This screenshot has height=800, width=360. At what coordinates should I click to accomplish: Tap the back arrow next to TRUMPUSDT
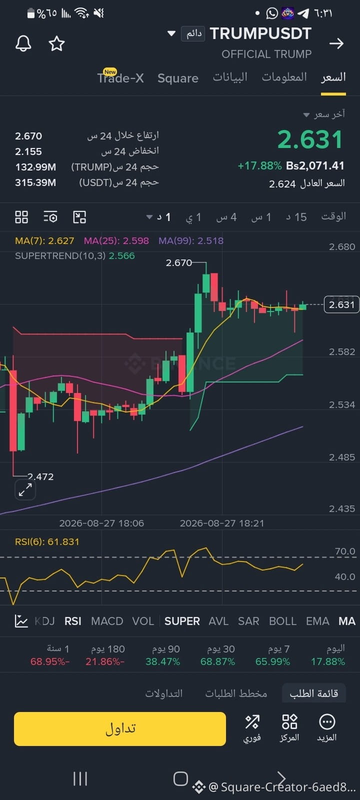(336, 43)
